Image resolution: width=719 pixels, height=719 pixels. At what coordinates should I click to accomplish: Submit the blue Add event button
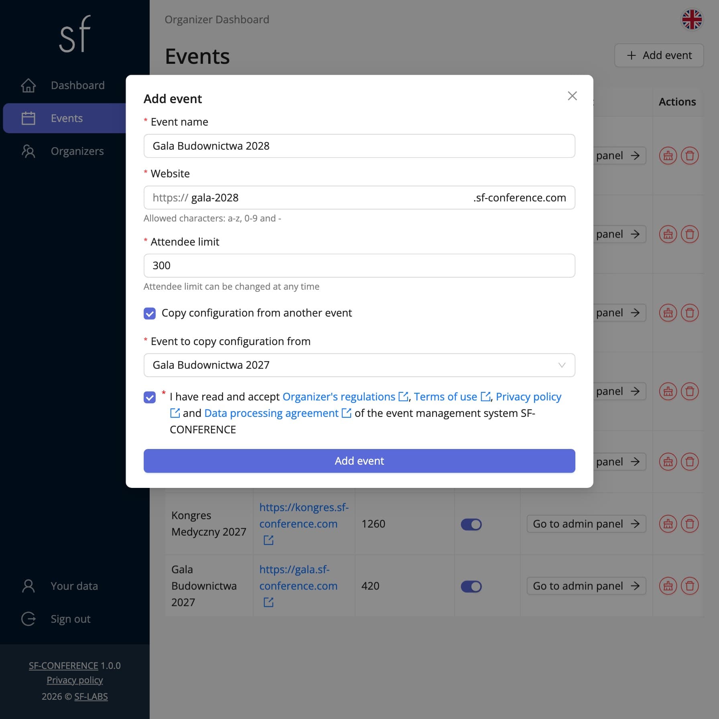[x=359, y=461]
